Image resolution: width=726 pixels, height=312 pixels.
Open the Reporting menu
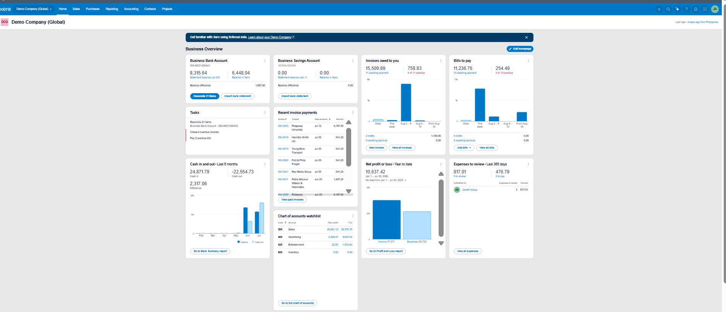112,9
